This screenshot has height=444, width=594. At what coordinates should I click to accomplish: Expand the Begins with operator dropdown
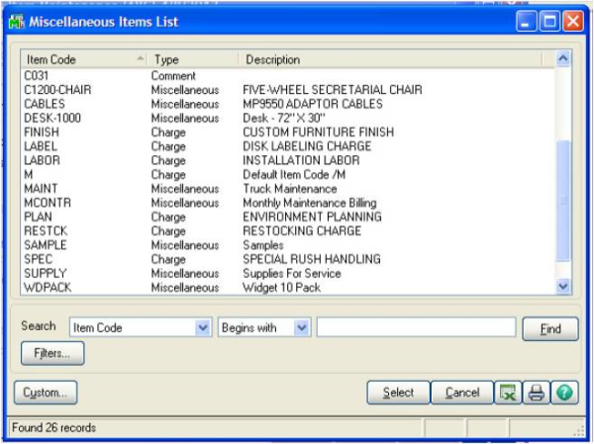[302, 327]
